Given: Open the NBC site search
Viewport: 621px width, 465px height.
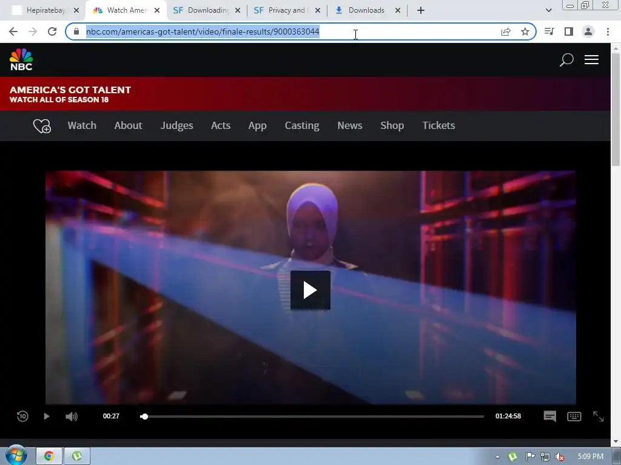Looking at the screenshot, I should (x=566, y=60).
